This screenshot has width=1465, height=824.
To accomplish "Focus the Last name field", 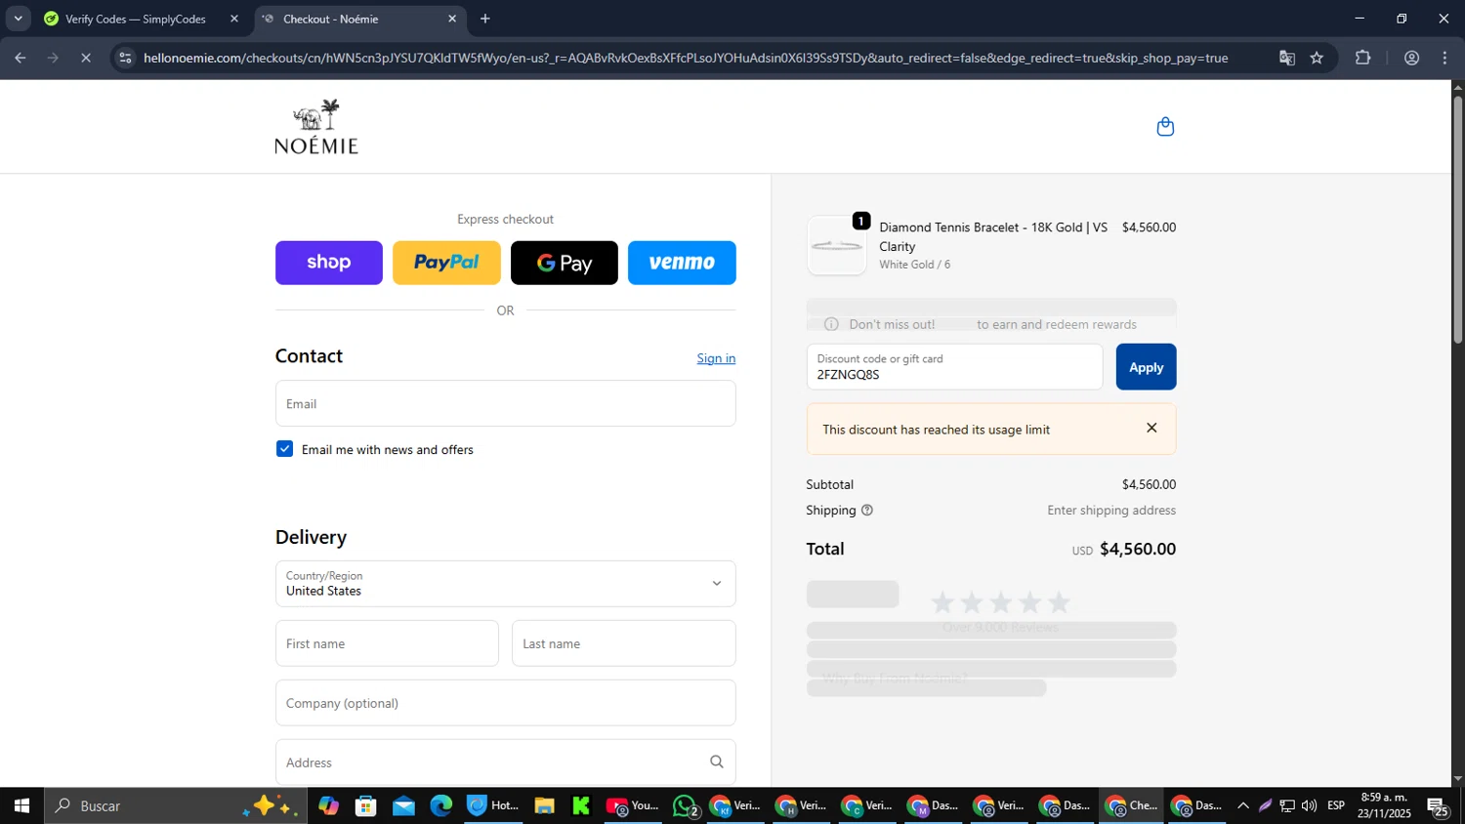I will tap(624, 643).
